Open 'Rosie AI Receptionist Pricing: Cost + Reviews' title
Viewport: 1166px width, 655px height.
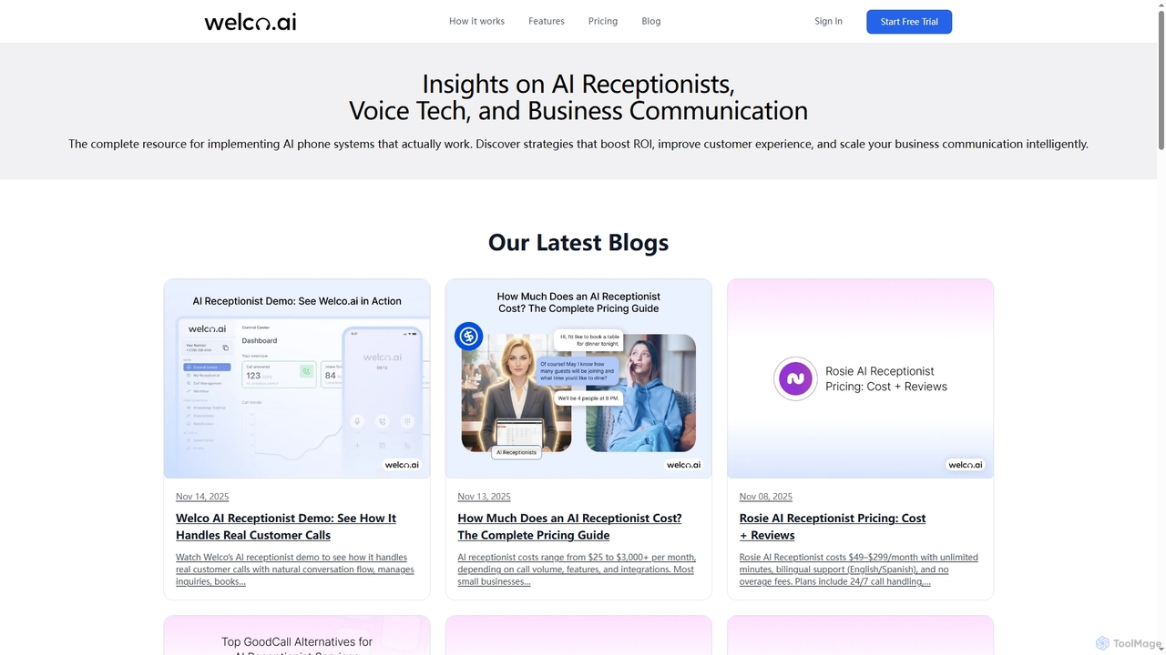[x=833, y=527]
